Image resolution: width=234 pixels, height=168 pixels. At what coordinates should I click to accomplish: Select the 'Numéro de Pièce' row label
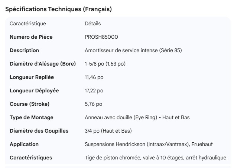(x=31, y=37)
